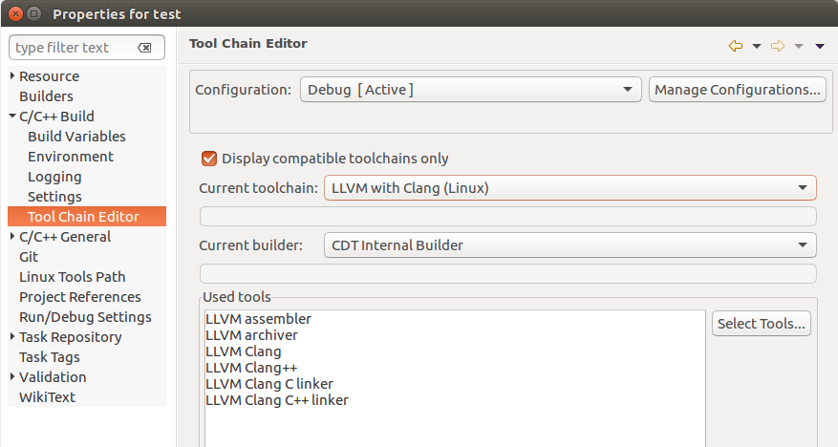
Task: Open the view menu triangle at top right
Action: pyautogui.click(x=820, y=46)
